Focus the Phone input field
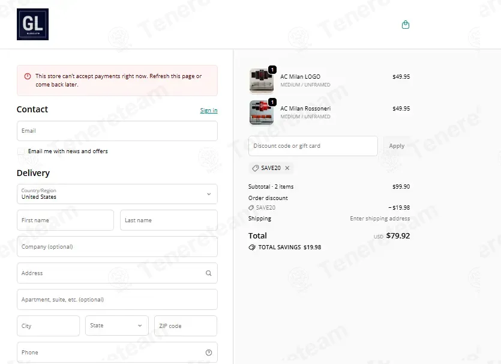This screenshot has height=364, width=501. point(117,352)
